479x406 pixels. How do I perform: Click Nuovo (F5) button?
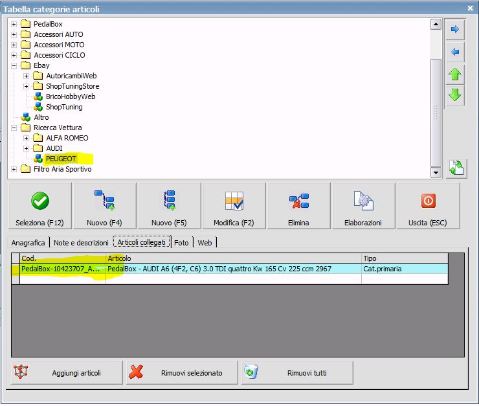click(169, 206)
